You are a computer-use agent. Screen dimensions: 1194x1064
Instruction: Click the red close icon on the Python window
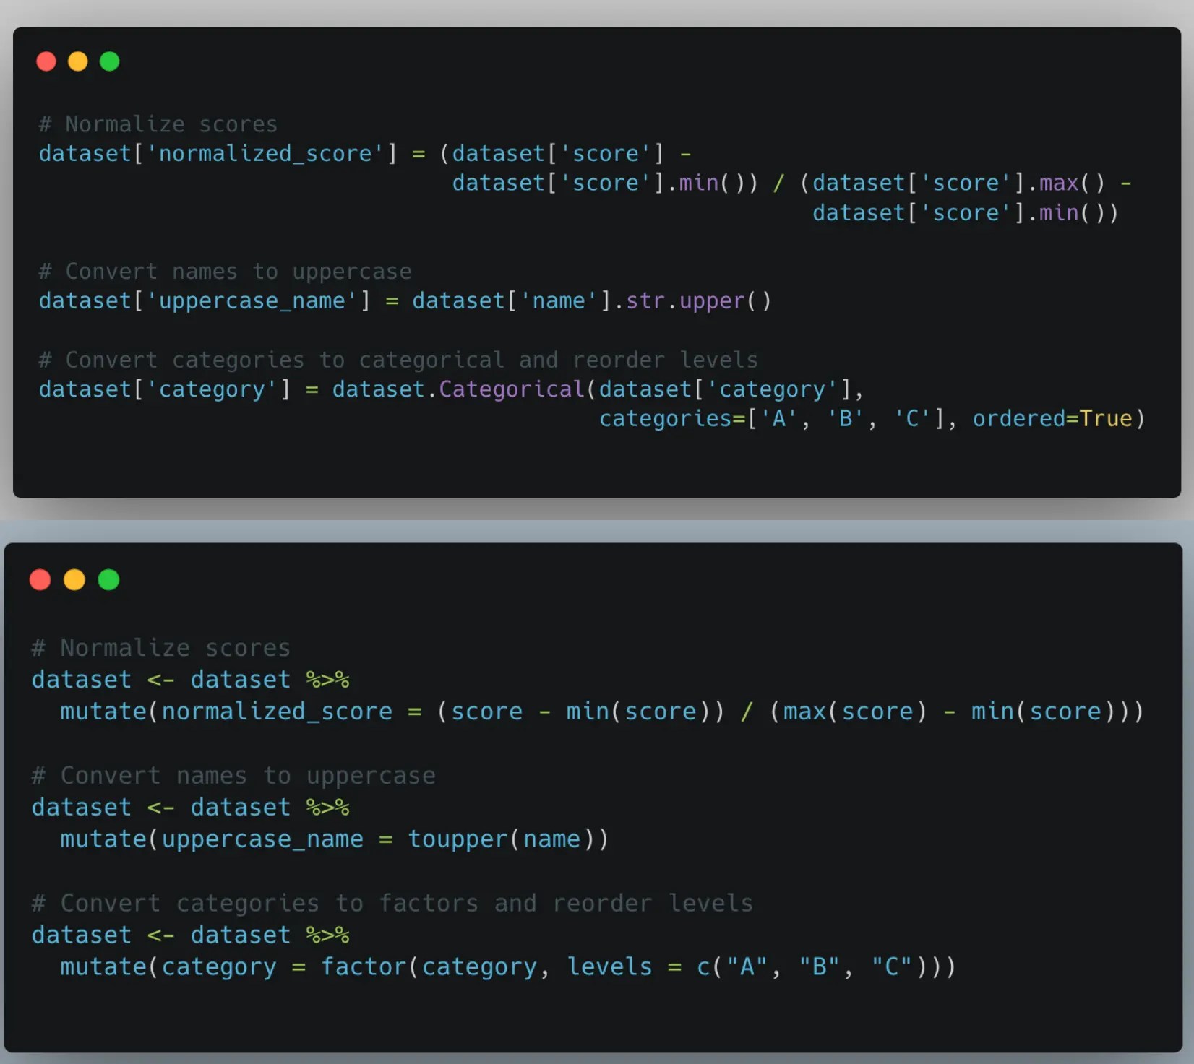tap(46, 61)
